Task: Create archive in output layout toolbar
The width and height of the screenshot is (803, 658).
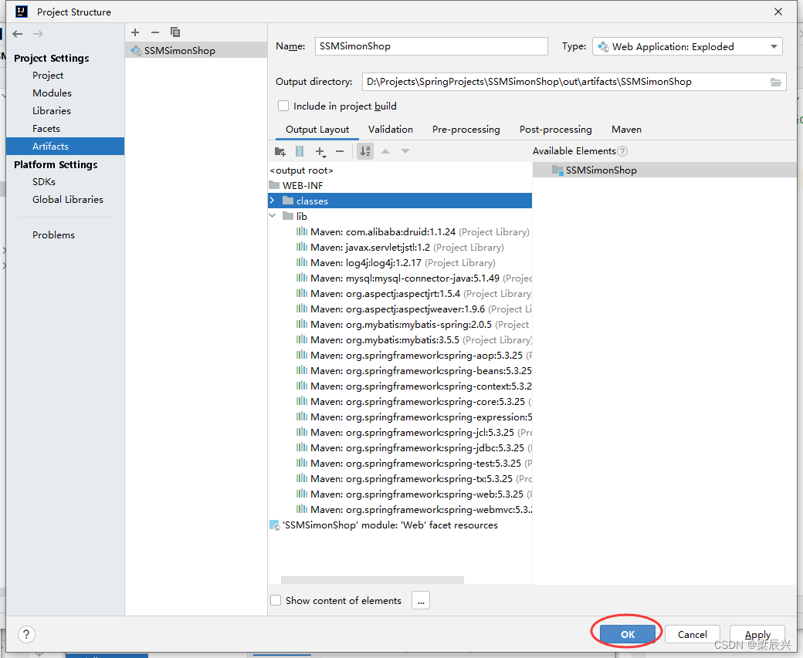Action: (x=300, y=151)
